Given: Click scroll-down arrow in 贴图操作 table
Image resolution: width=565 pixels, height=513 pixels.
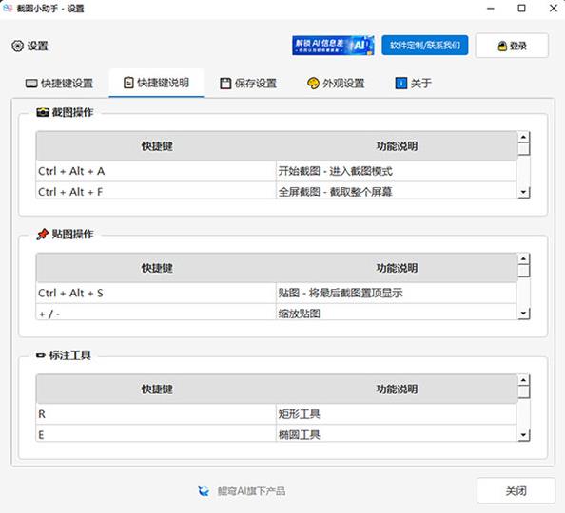Looking at the screenshot, I should 523,313.
